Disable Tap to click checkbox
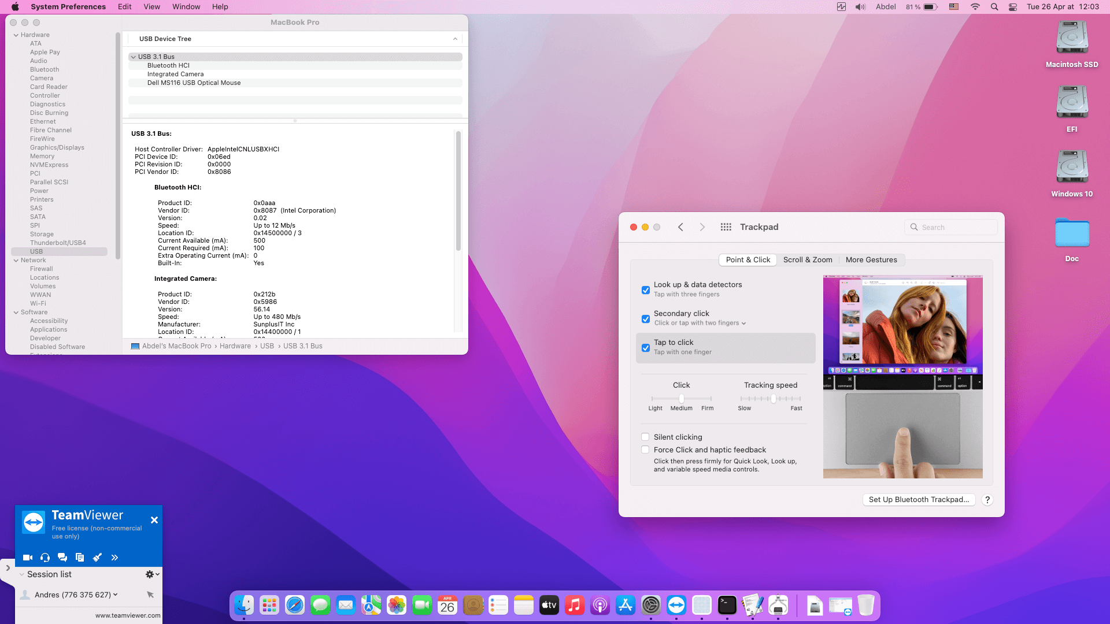1110x624 pixels. [x=646, y=348]
